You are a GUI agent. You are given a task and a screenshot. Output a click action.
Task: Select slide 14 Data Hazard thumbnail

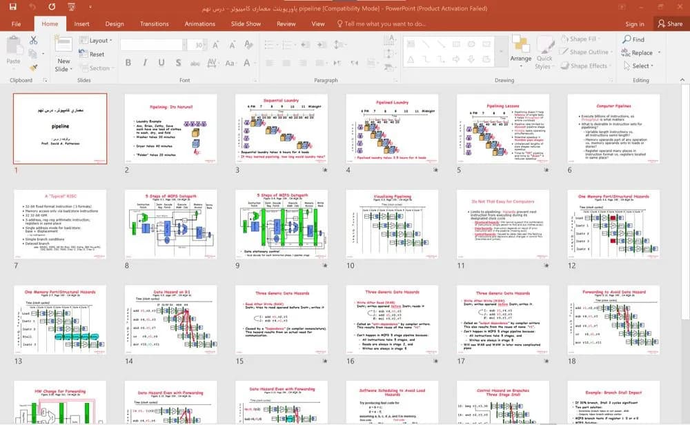point(170,319)
